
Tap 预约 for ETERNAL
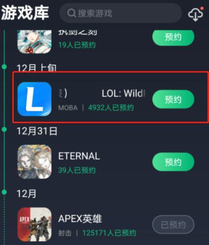(173, 162)
